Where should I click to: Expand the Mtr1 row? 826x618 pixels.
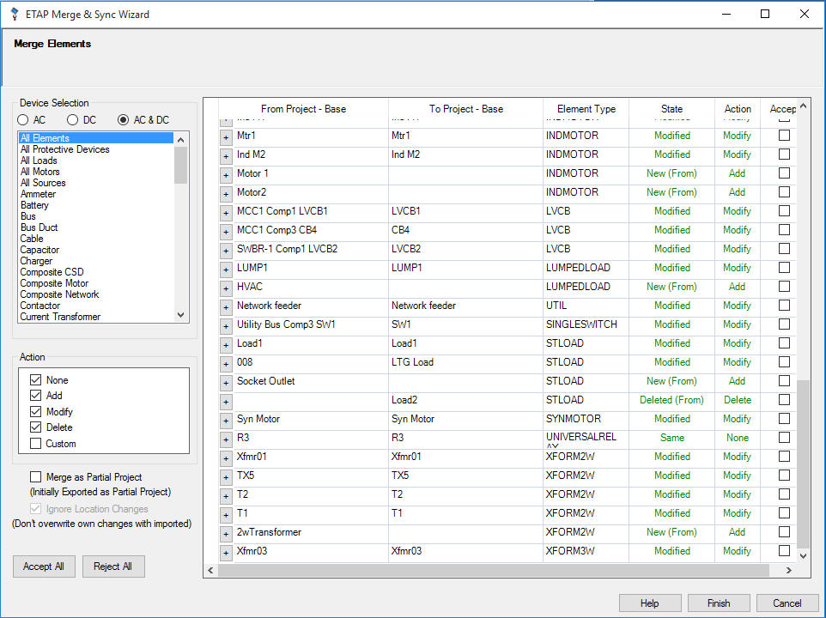[226, 137]
